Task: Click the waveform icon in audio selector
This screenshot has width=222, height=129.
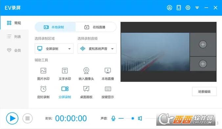Action: (83, 49)
